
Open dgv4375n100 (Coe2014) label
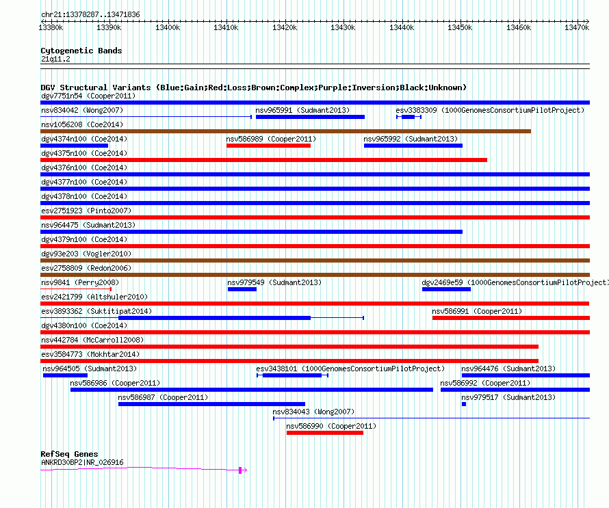pos(84,153)
